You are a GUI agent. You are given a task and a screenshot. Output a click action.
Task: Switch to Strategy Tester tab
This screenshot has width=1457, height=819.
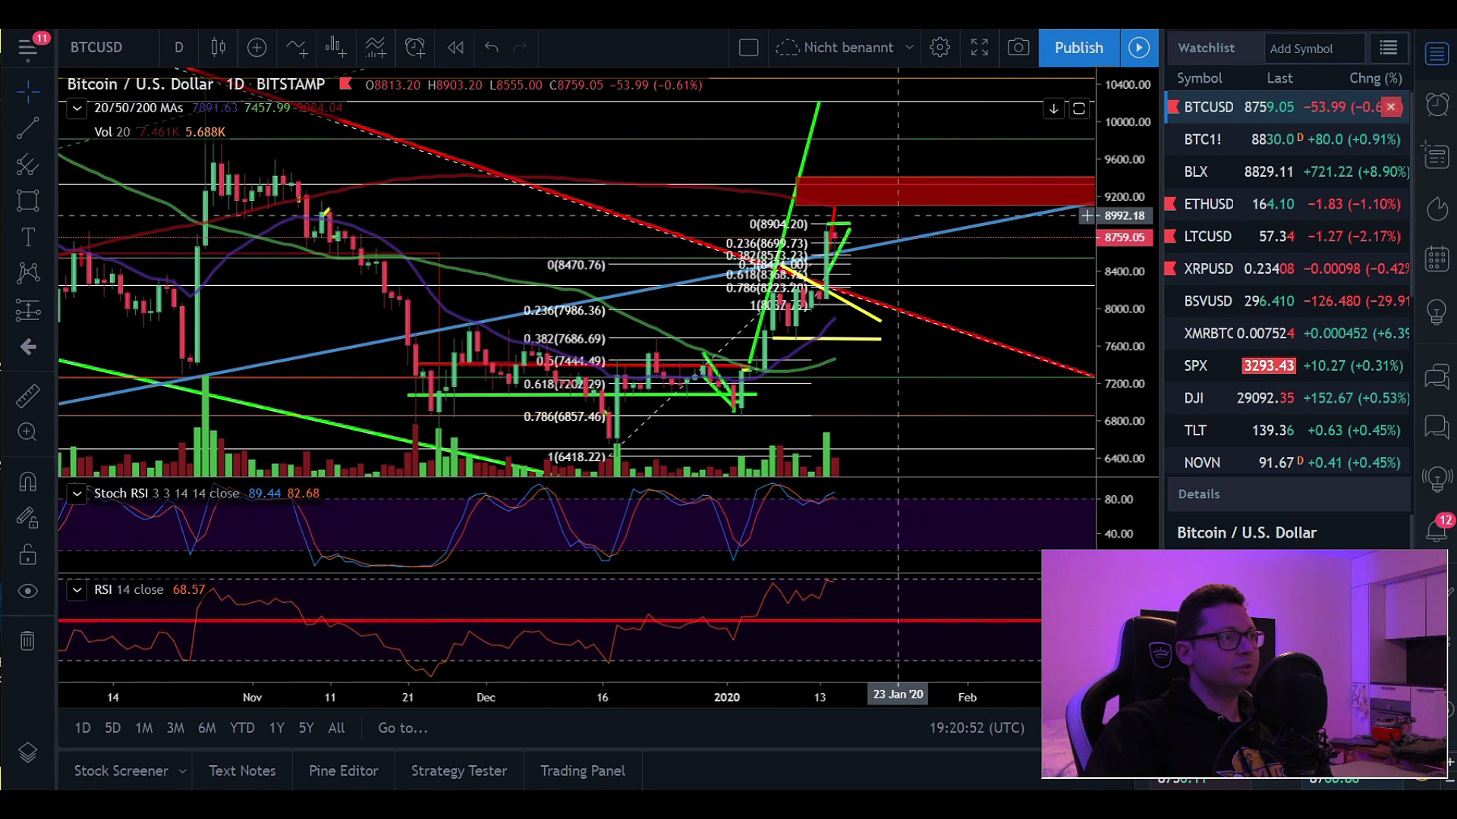458,770
